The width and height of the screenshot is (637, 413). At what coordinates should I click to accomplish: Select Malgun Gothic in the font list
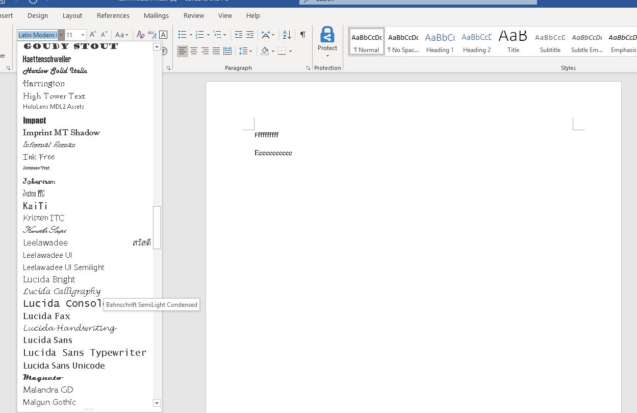point(49,402)
